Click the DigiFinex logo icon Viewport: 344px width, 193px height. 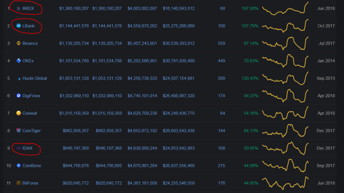(x=18, y=96)
